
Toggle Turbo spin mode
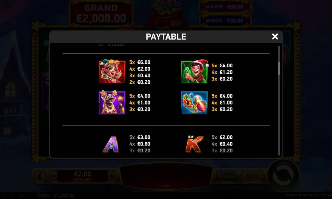tap(227, 175)
